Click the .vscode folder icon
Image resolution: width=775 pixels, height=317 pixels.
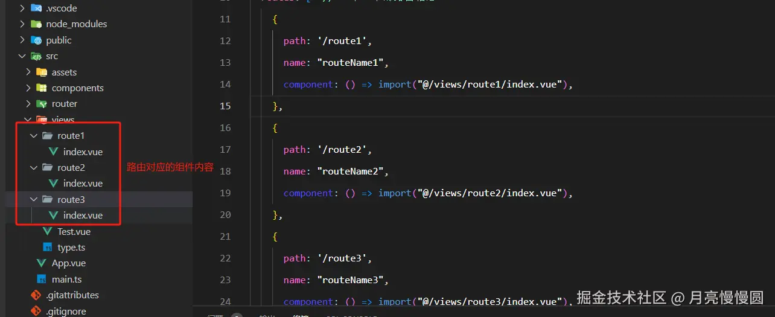click(36, 8)
